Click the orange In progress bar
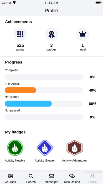This screenshot has height=184, width=103. (x=20, y=90)
